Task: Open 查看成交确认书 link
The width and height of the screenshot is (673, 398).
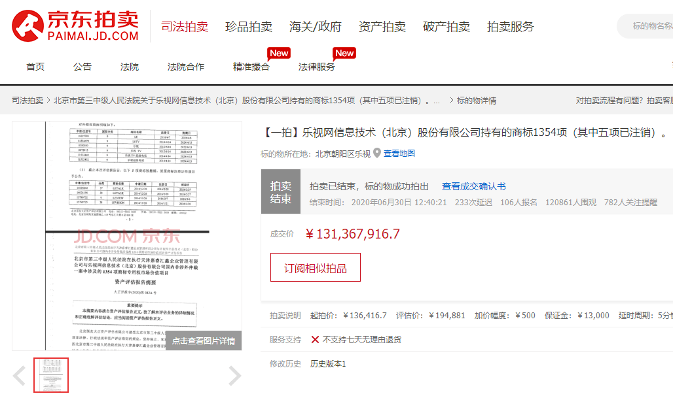Action: click(x=474, y=186)
